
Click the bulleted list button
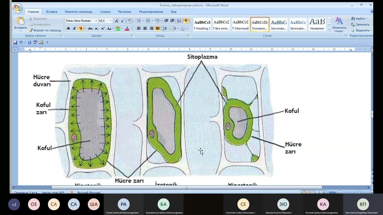(139, 21)
